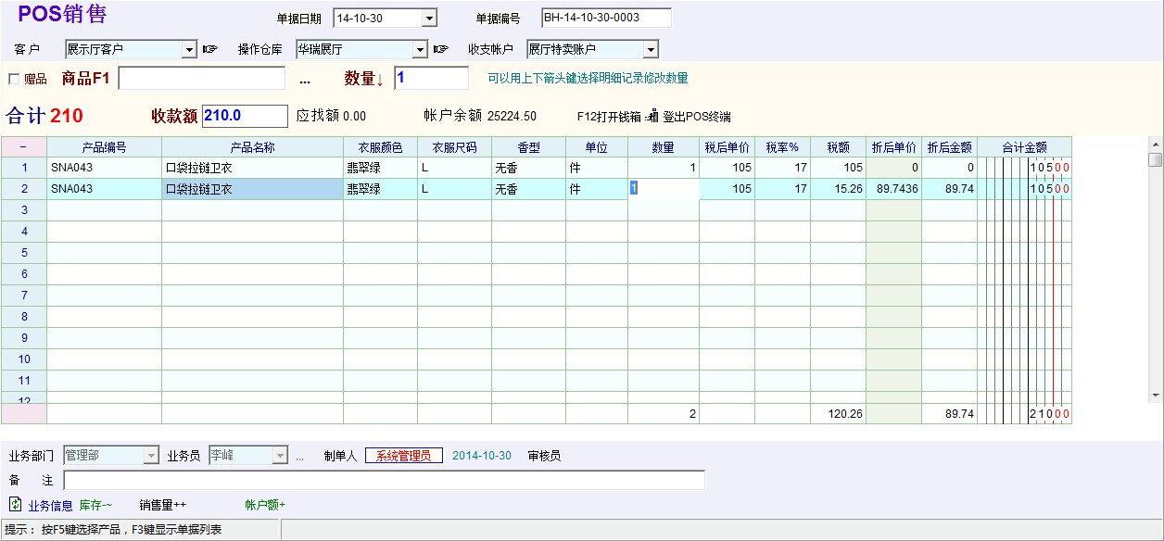Expand the 客户 dropdown list
The height and width of the screenshot is (541, 1164).
click(x=189, y=49)
